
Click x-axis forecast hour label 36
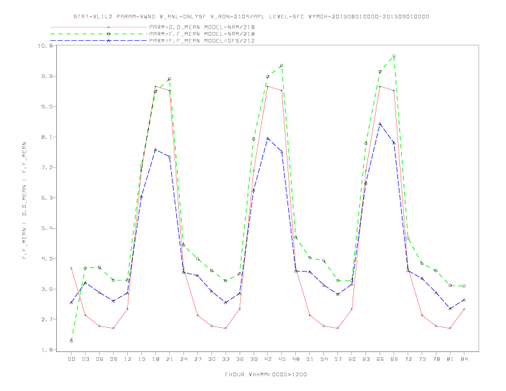coord(240,359)
